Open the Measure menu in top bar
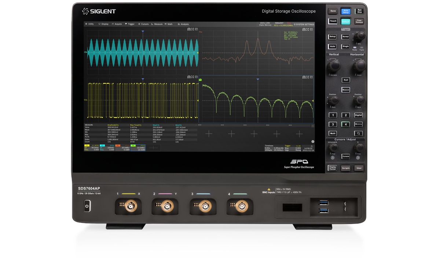Image resolution: width=440 pixels, height=269 pixels. (x=157, y=24)
